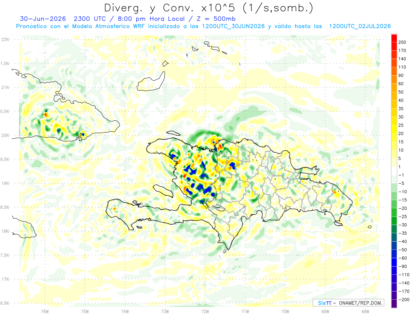The image size is (410, 316).
Task: Click the "-200" color scale label
Action: [404, 299]
